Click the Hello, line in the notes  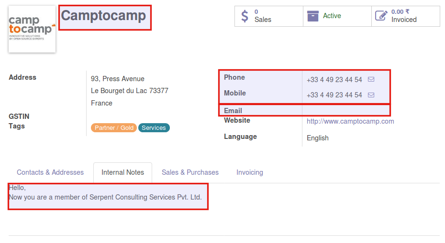tap(17, 188)
